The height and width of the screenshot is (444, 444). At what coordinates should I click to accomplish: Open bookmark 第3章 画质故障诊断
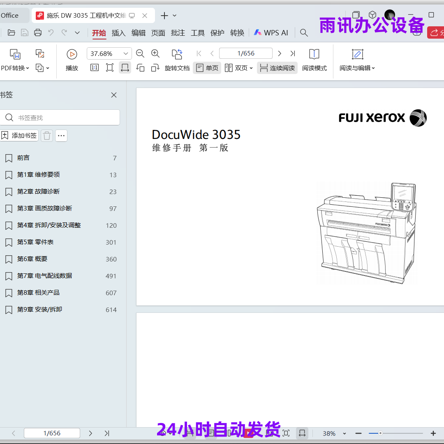(x=60, y=208)
